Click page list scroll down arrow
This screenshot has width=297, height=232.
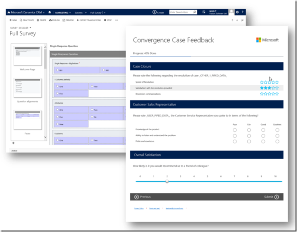pos(45,137)
